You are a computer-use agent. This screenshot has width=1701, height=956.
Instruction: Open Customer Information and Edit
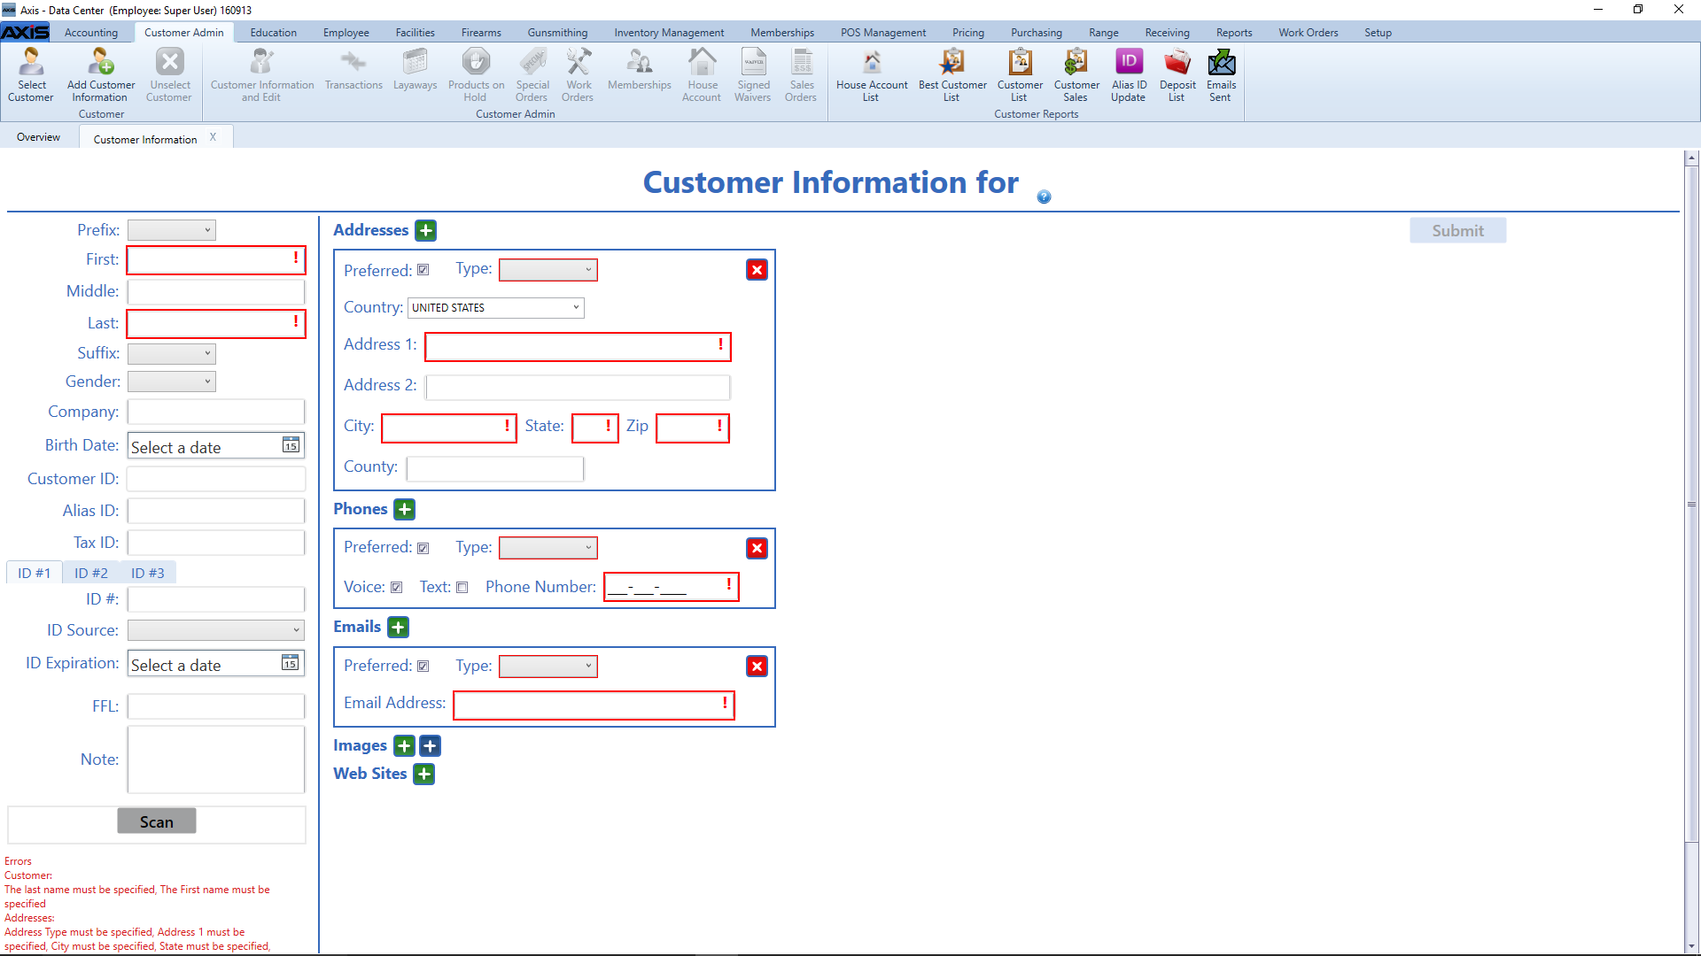coord(262,75)
